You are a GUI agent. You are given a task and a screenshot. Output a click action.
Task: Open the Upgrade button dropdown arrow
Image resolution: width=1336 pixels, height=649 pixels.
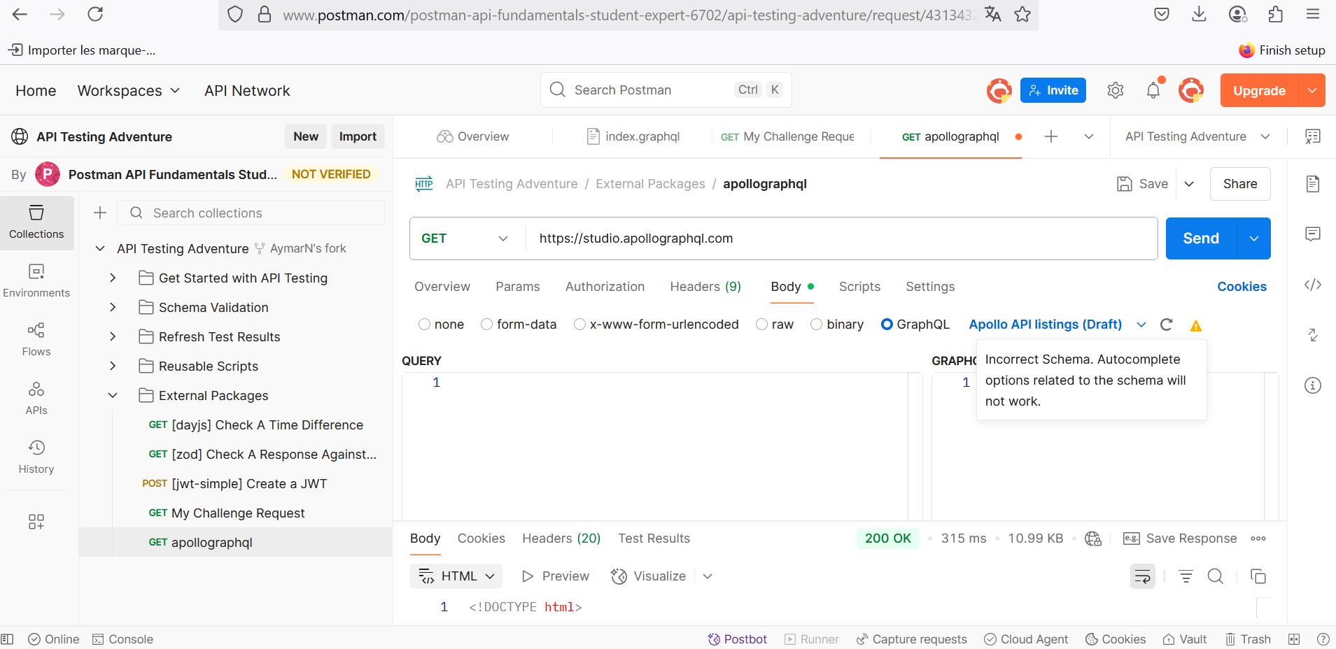point(1312,90)
